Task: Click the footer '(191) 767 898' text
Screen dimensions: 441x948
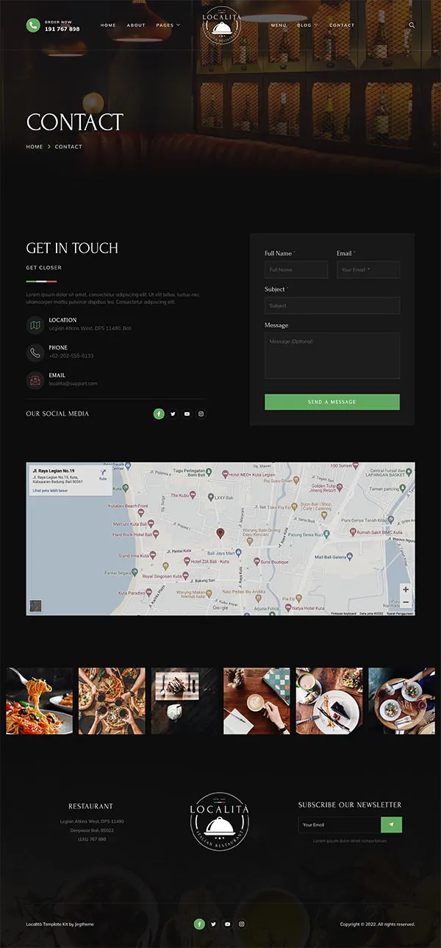Action: pyautogui.click(x=92, y=839)
